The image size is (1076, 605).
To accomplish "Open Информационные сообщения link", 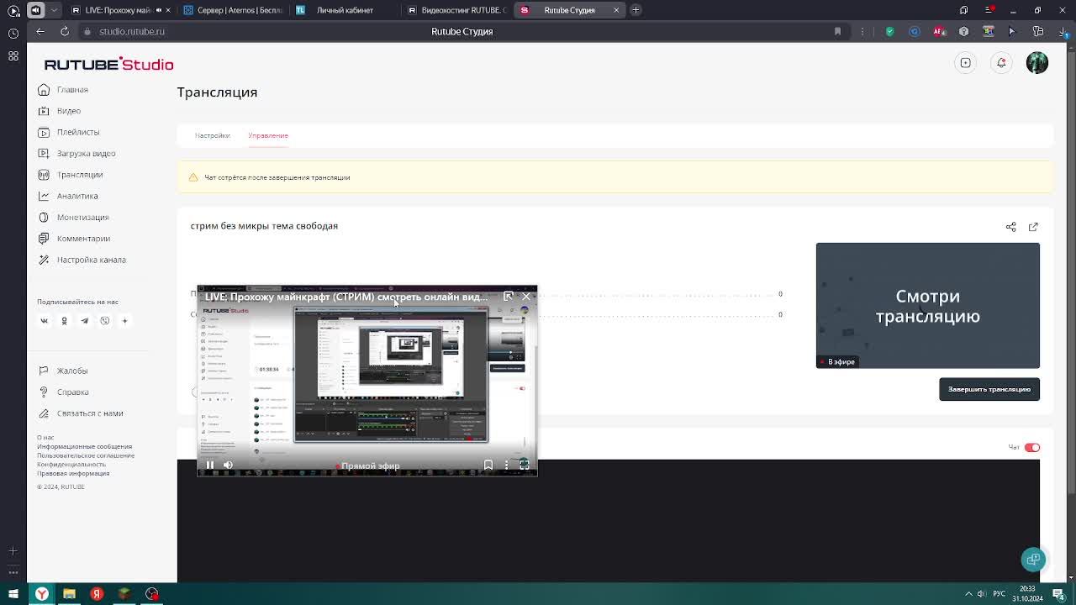I will point(84,446).
